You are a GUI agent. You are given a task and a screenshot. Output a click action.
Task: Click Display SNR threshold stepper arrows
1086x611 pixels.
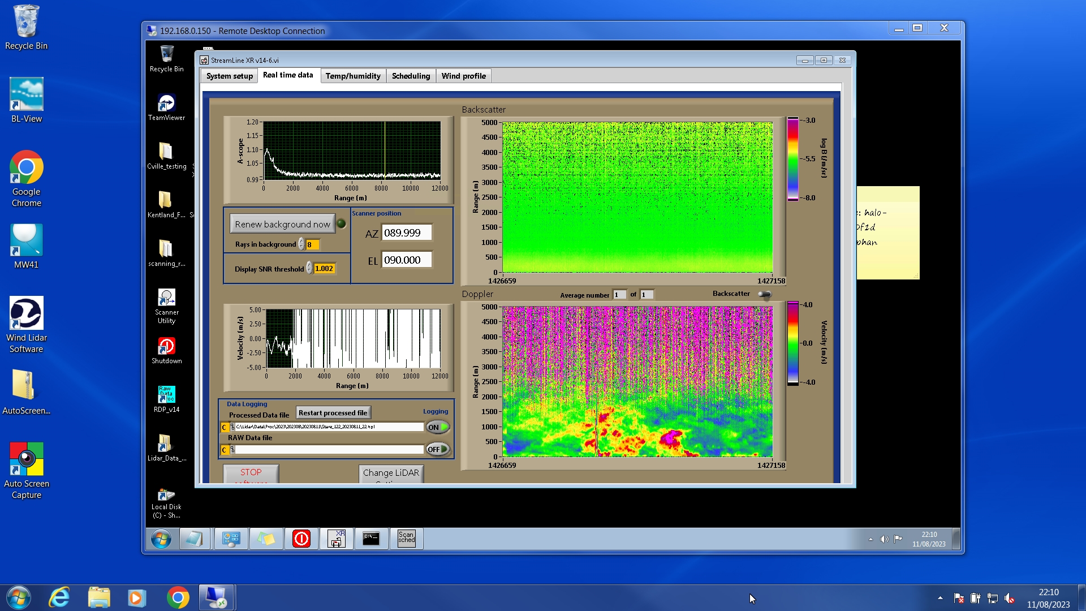(309, 268)
